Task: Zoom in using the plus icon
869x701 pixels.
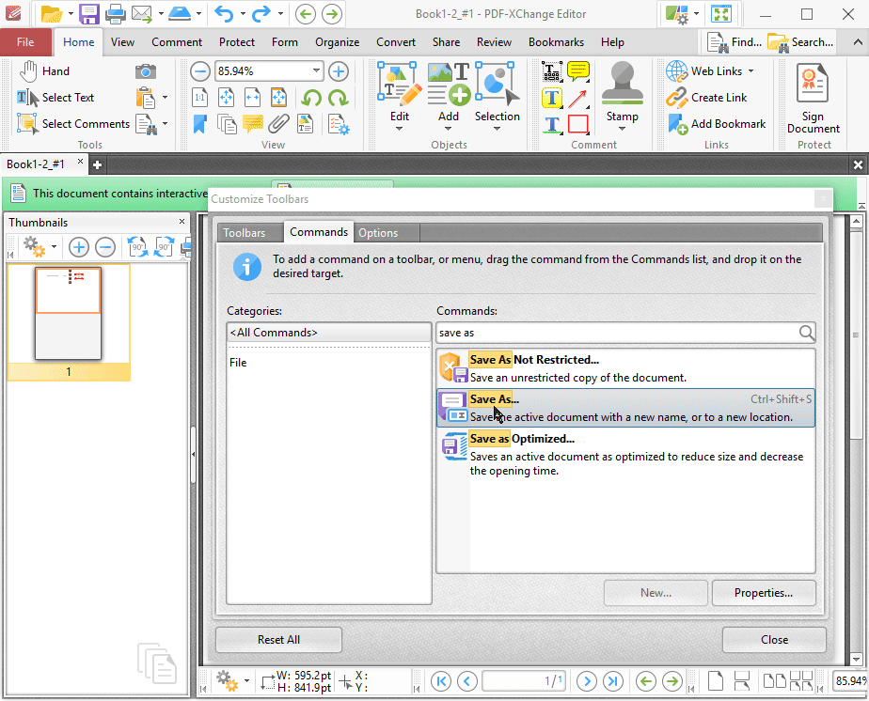Action: [338, 70]
